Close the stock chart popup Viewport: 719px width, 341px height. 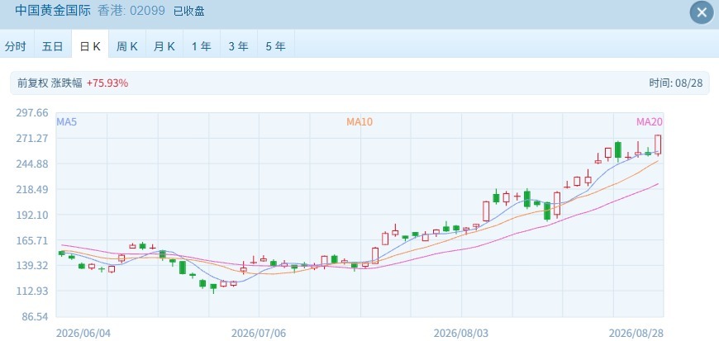coord(702,12)
